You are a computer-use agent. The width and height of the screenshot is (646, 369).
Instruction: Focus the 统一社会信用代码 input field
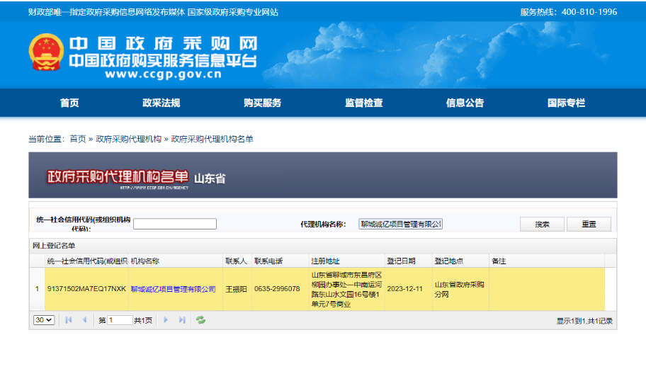175,224
